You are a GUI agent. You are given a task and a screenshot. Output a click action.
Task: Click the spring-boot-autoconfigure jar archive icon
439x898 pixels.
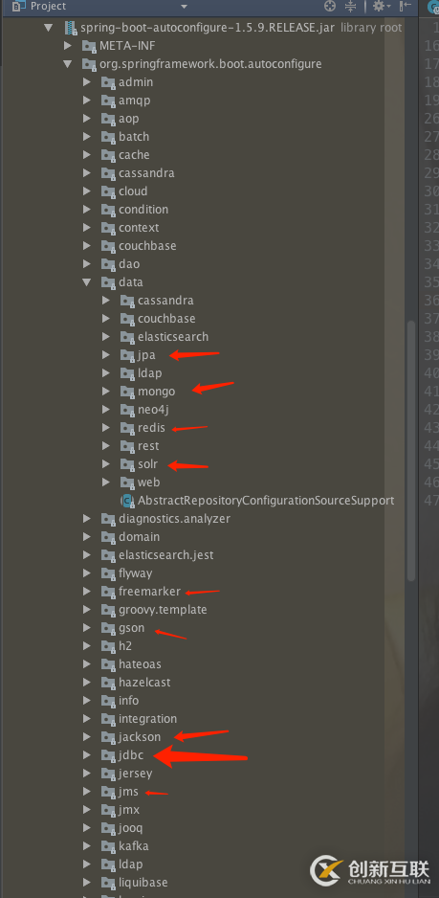point(71,28)
